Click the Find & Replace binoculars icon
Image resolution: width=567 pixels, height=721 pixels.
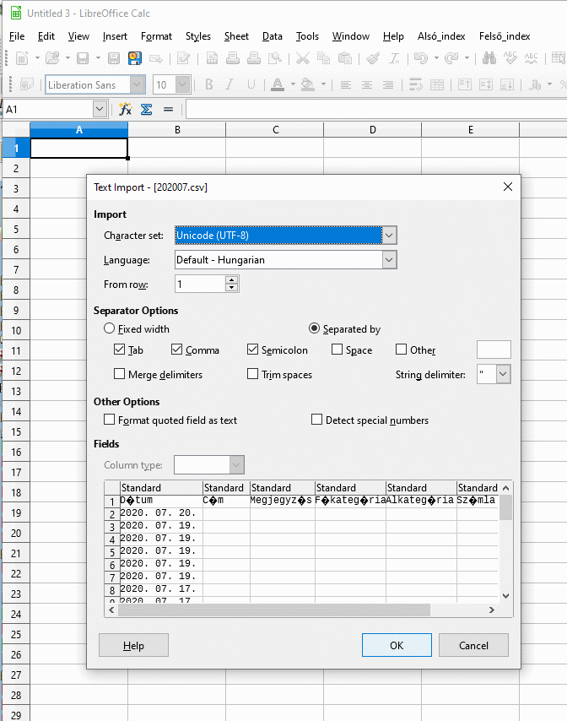[489, 59]
